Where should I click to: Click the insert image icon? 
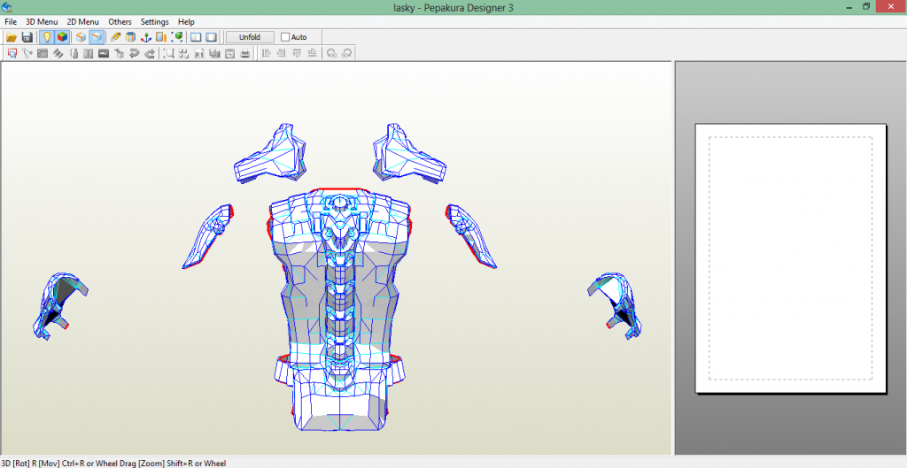(x=104, y=53)
